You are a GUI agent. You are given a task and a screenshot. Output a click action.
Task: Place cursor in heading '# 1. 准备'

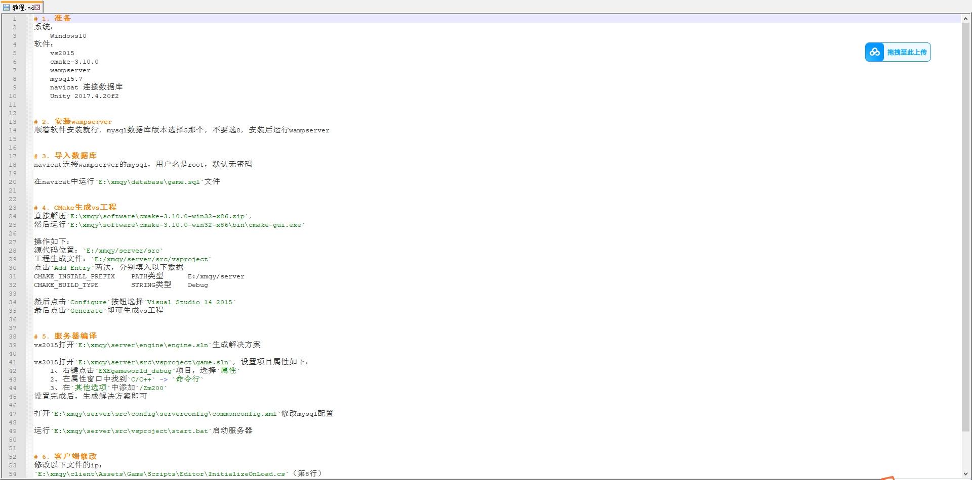pyautogui.click(x=53, y=18)
